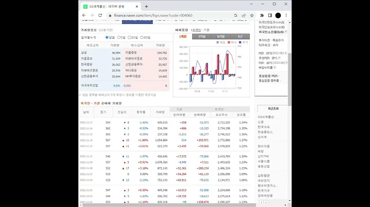The image size is (370, 207).
Task: Click help icon beside 추정PER EPS
Action: (x=280, y=58)
